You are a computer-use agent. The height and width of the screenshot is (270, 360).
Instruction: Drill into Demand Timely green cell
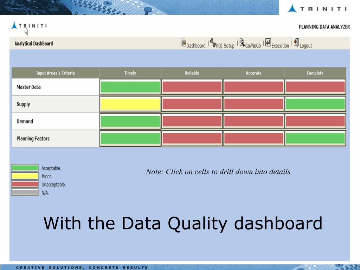coord(130,121)
